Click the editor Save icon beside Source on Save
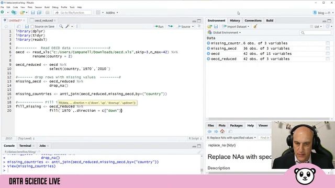 click(27, 27)
